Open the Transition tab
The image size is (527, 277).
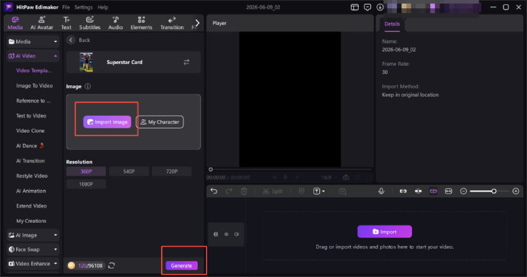coord(172,23)
